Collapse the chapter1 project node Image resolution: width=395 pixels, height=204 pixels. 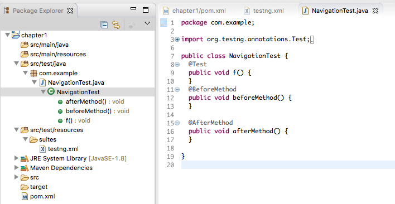8,35
